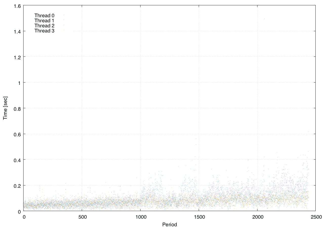Click the 'Thread 1' legend label
This screenshot has width=324, height=227.
(44, 21)
